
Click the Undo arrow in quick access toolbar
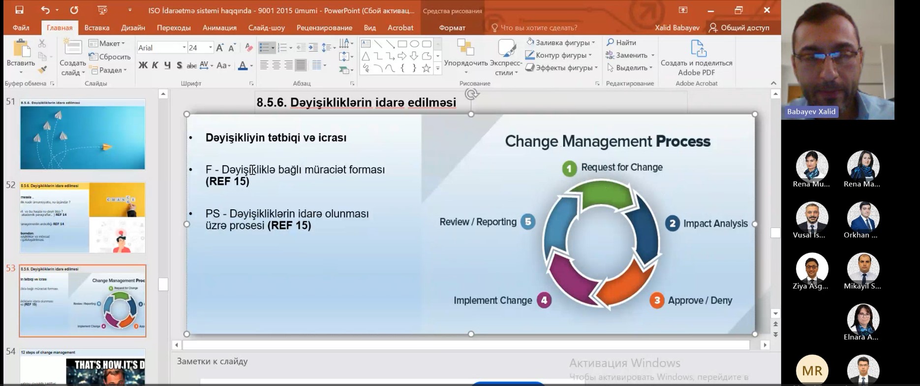(x=45, y=10)
